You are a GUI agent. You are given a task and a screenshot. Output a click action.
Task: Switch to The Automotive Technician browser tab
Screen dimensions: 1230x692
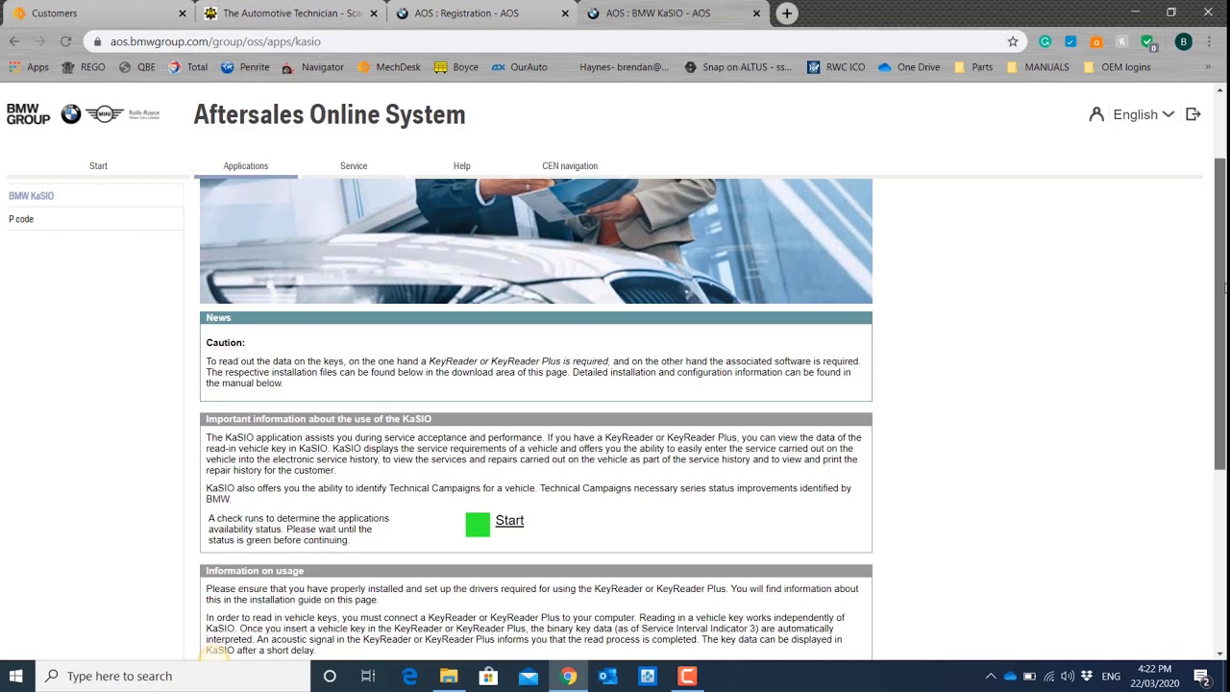coord(290,13)
